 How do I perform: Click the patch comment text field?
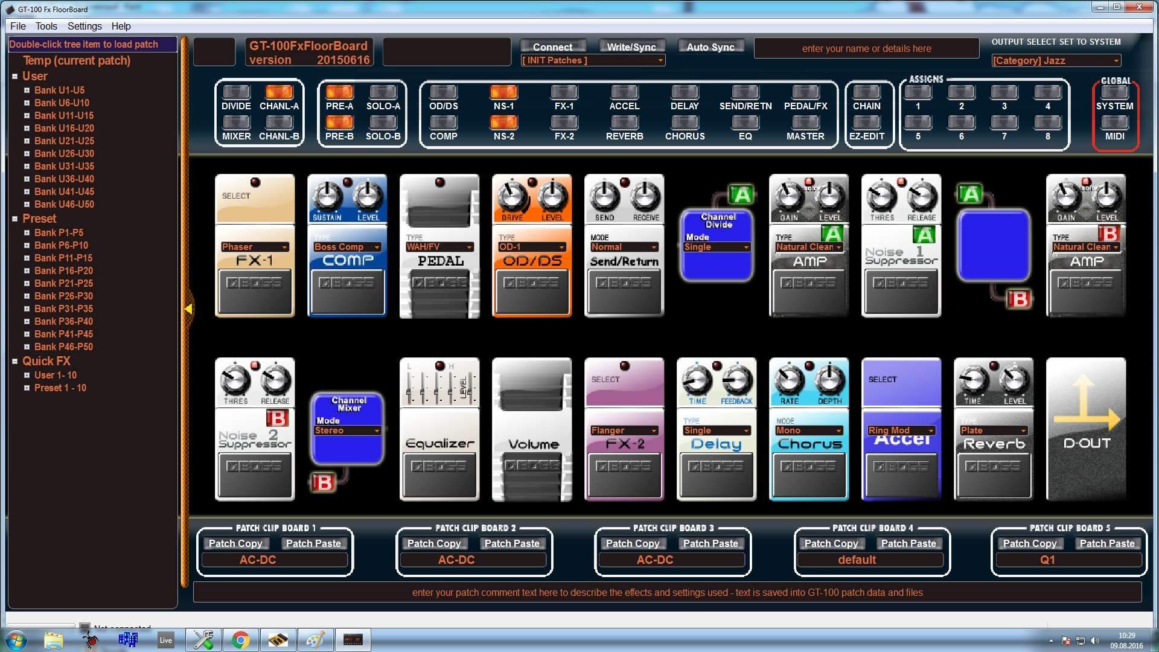click(667, 592)
